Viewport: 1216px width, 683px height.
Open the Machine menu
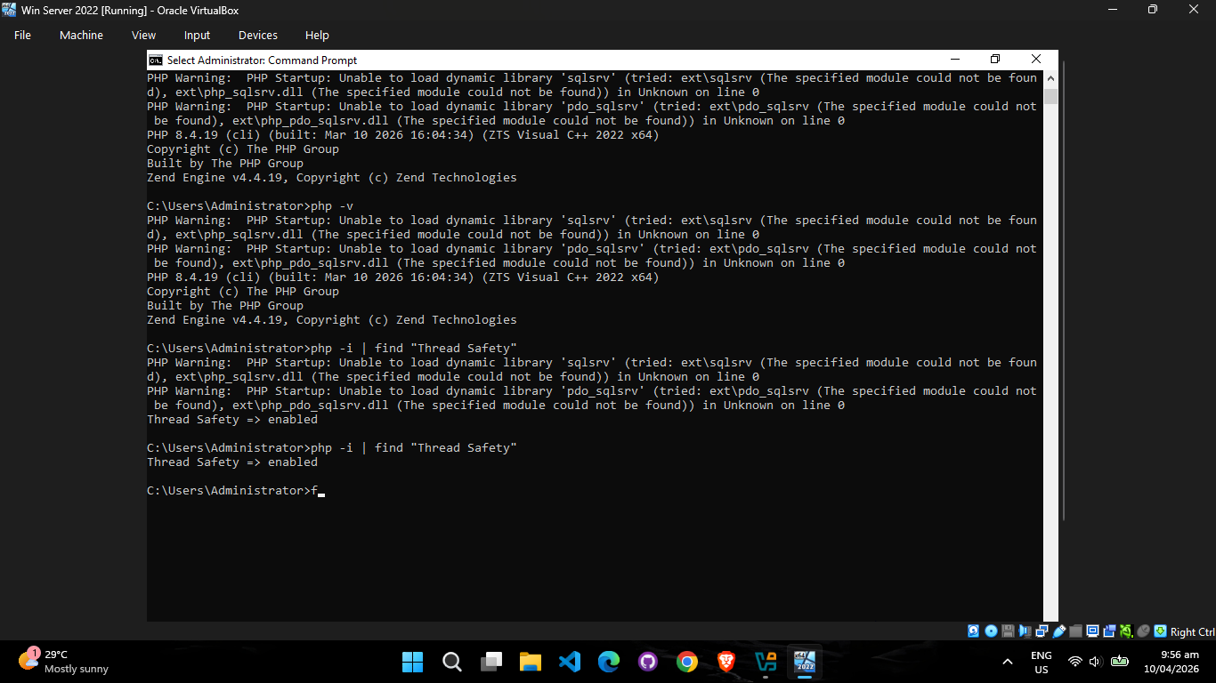click(81, 36)
